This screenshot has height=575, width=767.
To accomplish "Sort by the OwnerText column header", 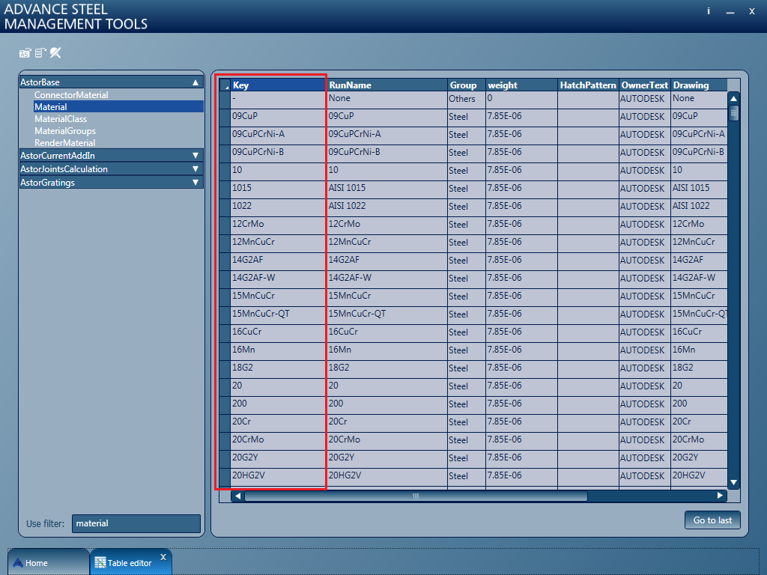I will click(x=645, y=85).
